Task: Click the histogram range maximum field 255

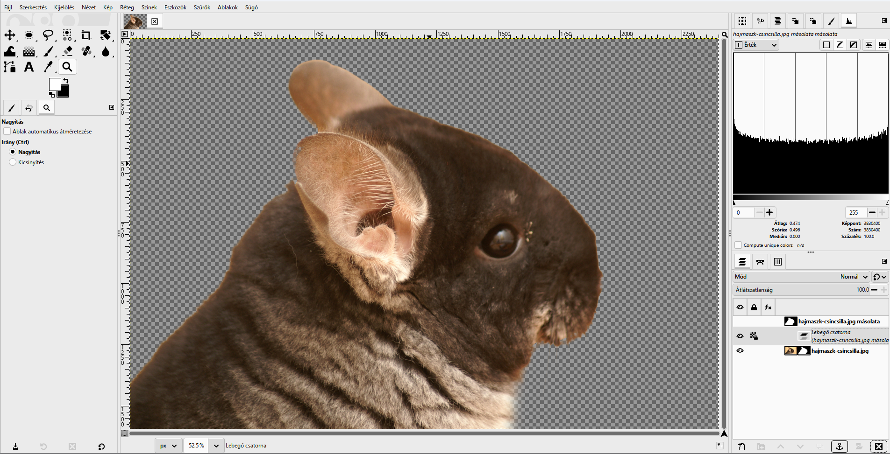Action: point(856,212)
